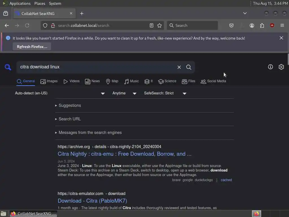Open the Firefox account icon

click(x=252, y=25)
